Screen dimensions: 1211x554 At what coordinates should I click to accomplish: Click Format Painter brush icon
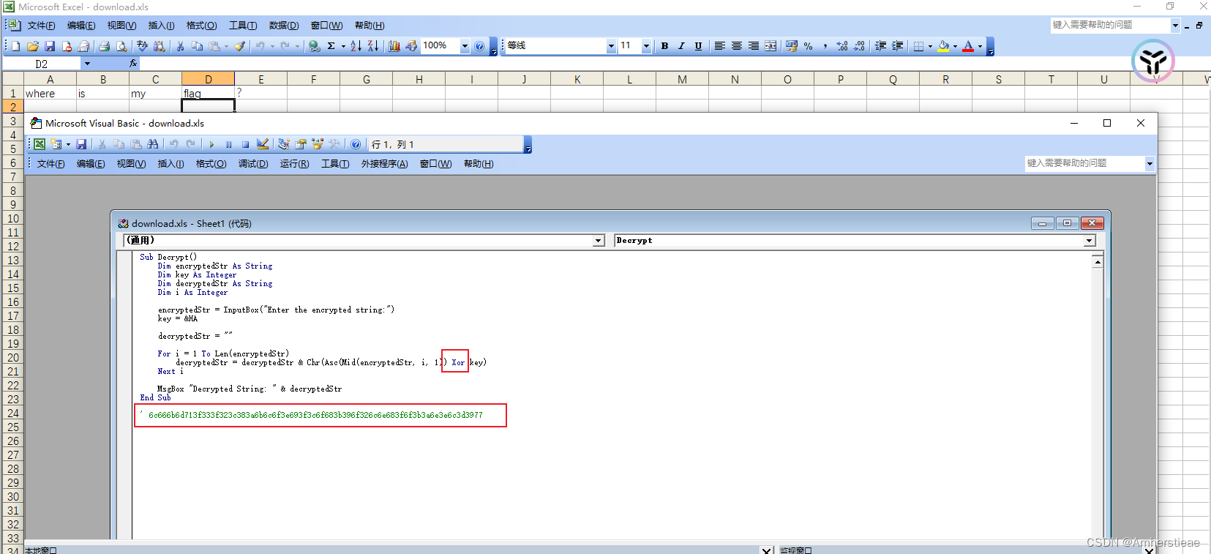click(x=240, y=46)
